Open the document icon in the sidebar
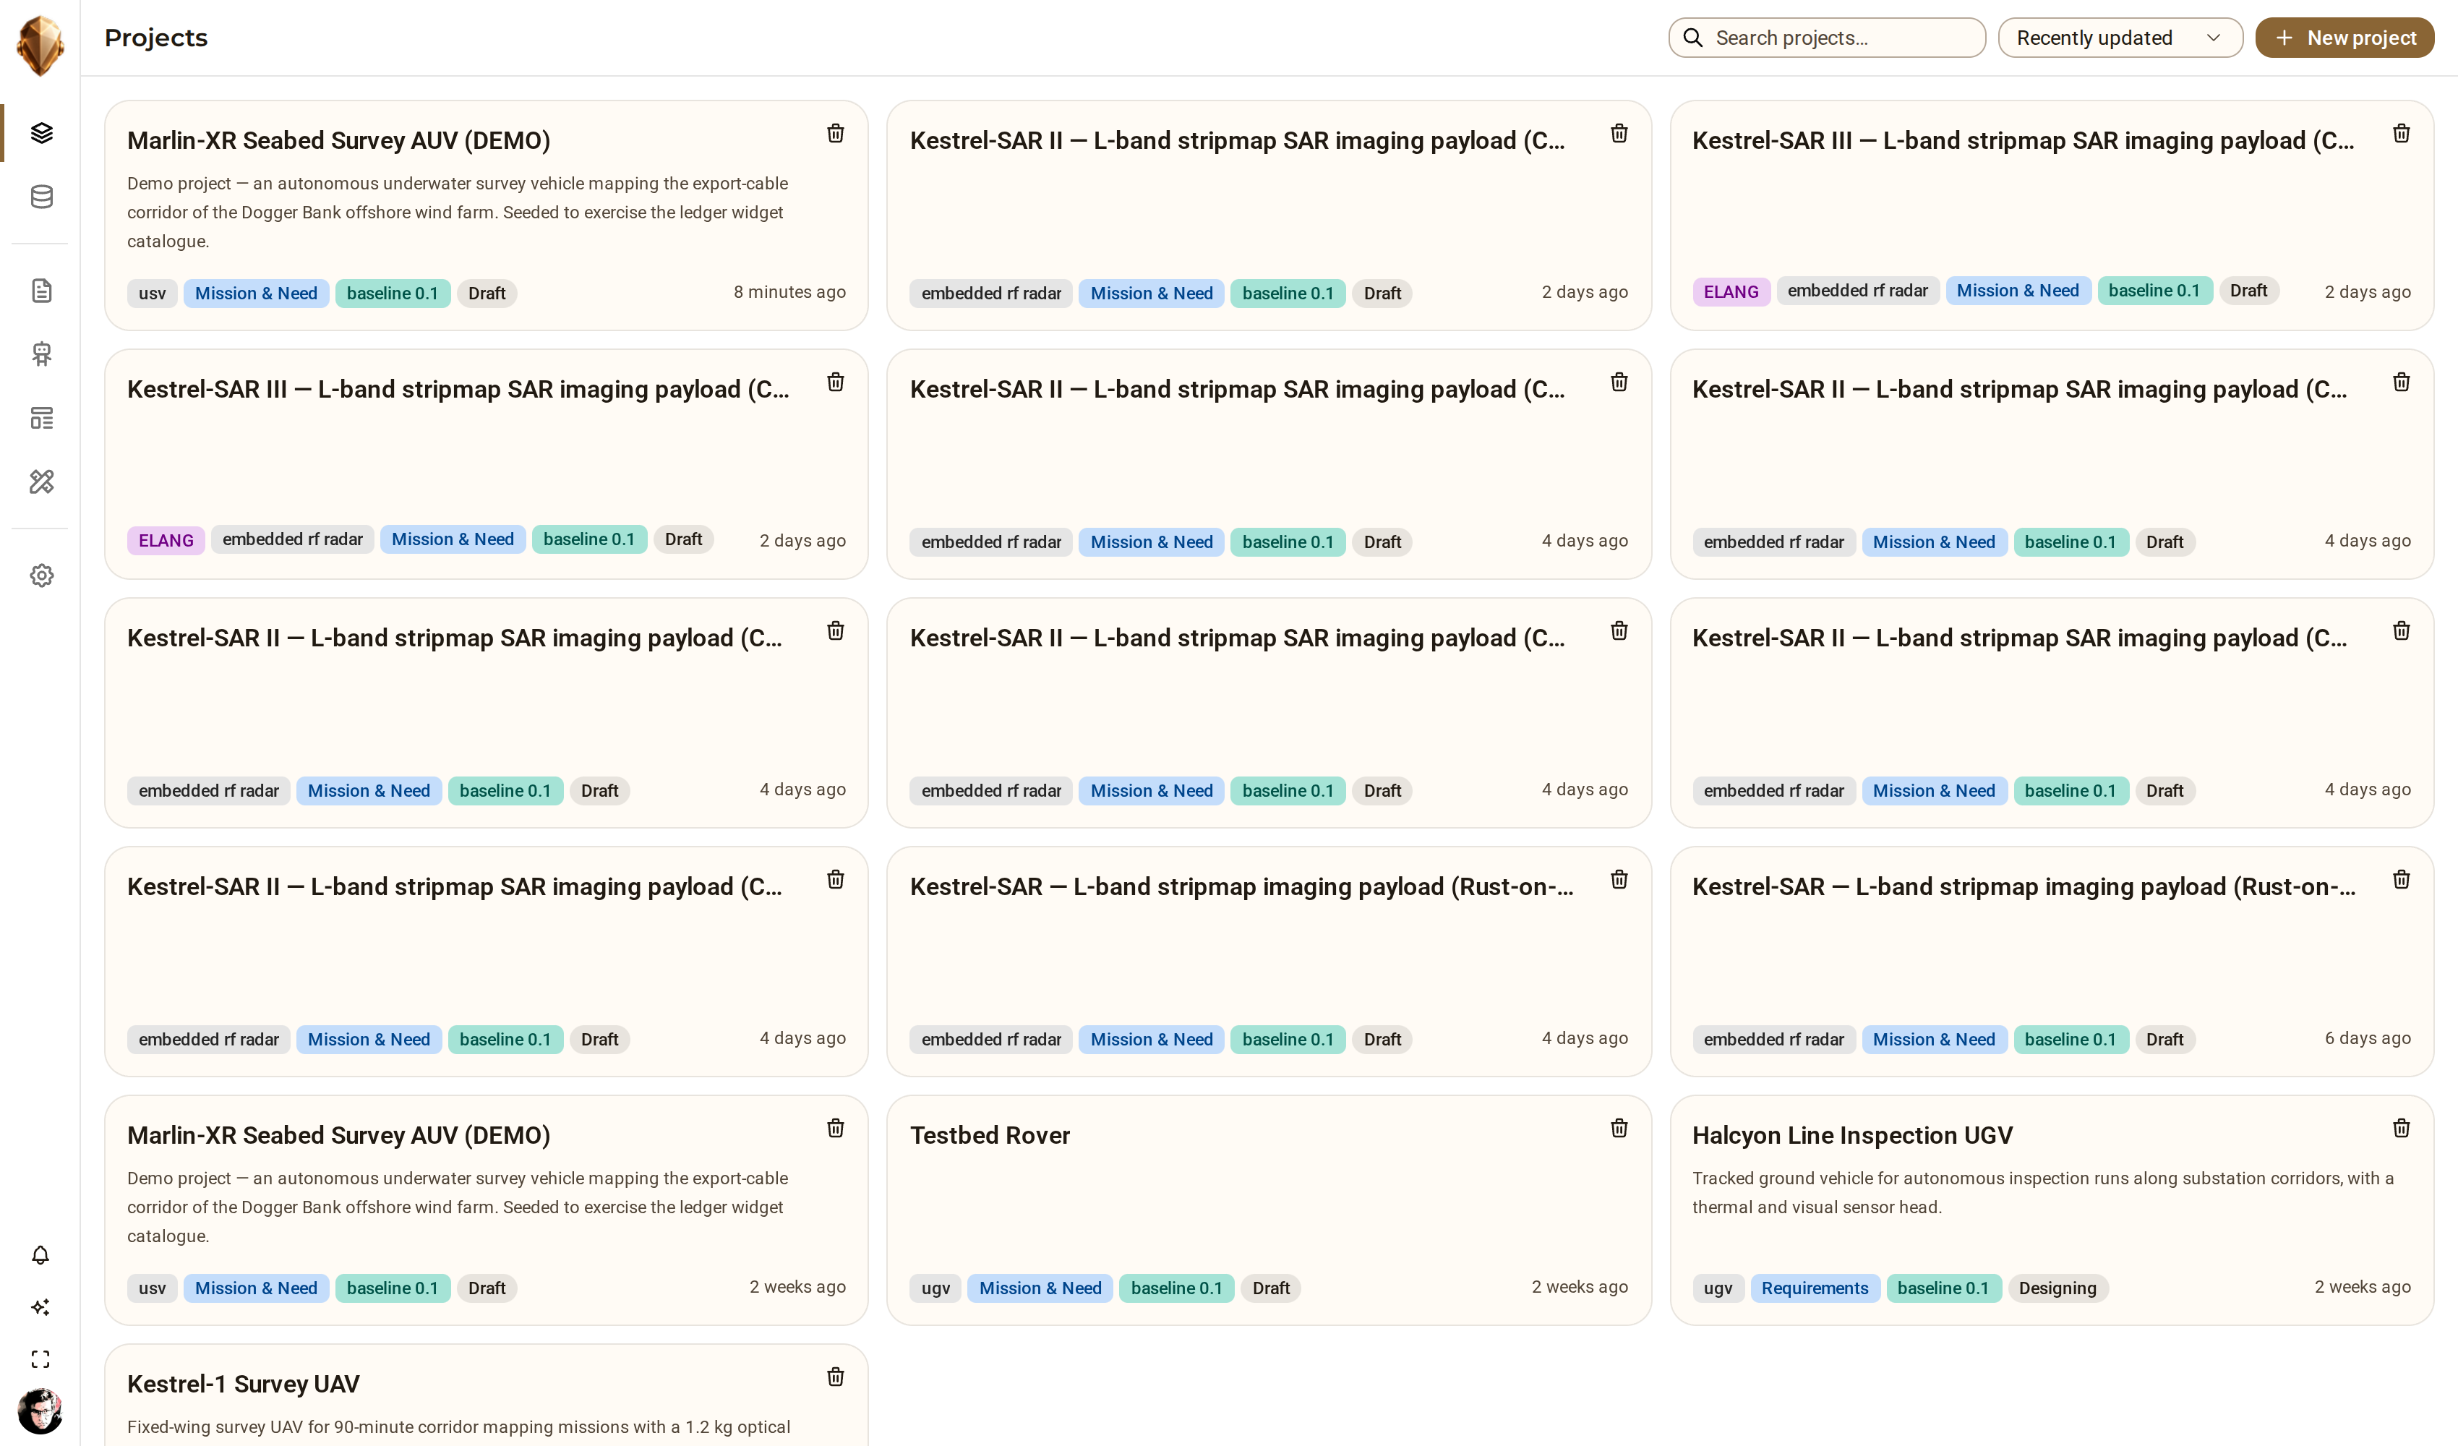Image resolution: width=2458 pixels, height=1446 pixels. click(x=41, y=290)
